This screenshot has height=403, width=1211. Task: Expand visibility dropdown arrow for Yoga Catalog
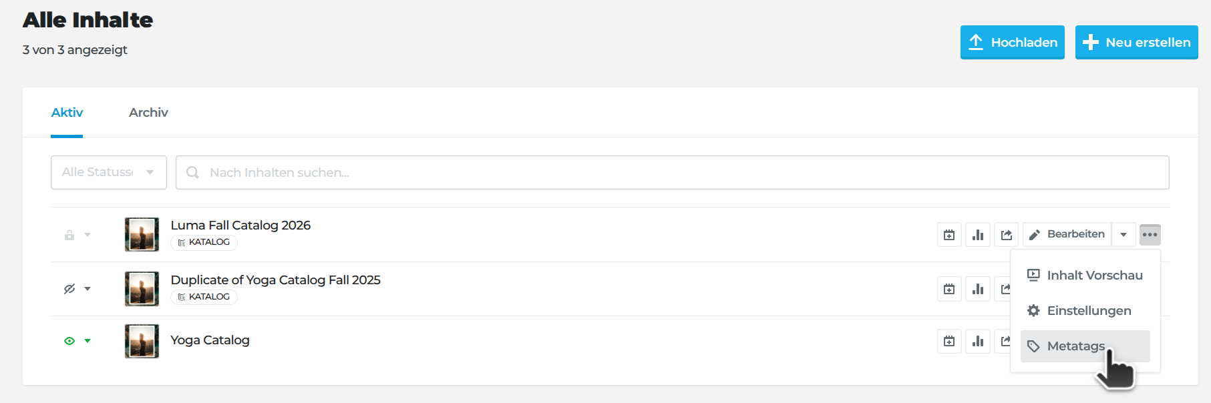pyautogui.click(x=88, y=341)
